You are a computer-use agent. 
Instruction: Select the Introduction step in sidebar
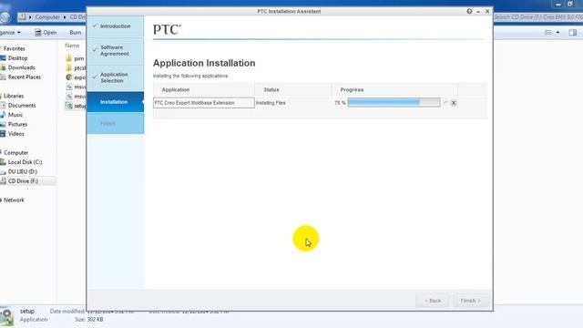116,26
